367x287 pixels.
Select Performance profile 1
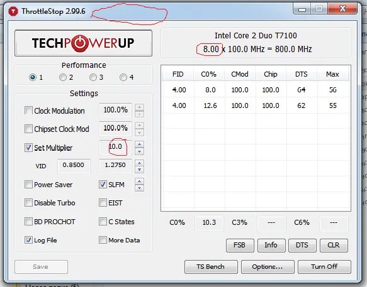tap(33, 77)
